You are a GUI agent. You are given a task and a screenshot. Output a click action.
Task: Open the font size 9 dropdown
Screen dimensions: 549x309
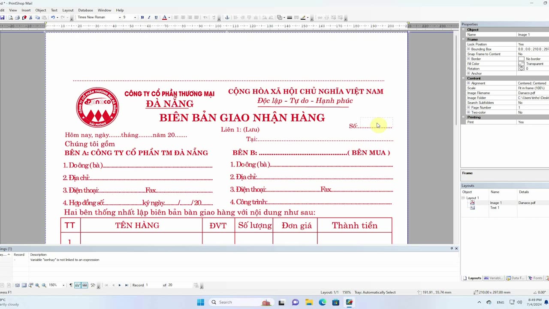click(x=135, y=18)
